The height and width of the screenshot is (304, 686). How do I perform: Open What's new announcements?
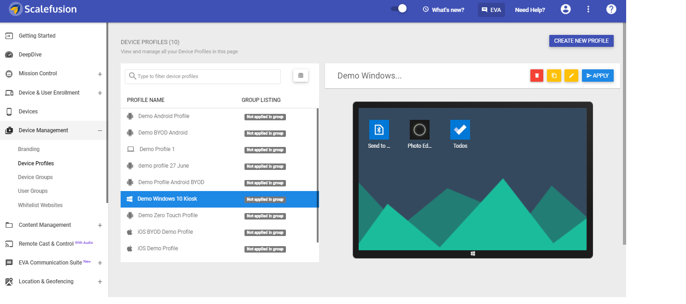pos(443,10)
